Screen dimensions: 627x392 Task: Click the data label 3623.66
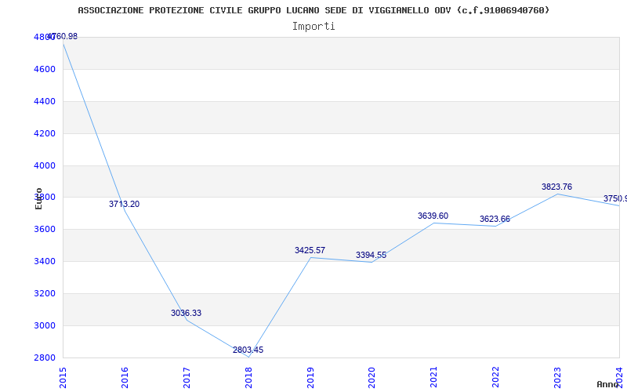click(x=495, y=220)
